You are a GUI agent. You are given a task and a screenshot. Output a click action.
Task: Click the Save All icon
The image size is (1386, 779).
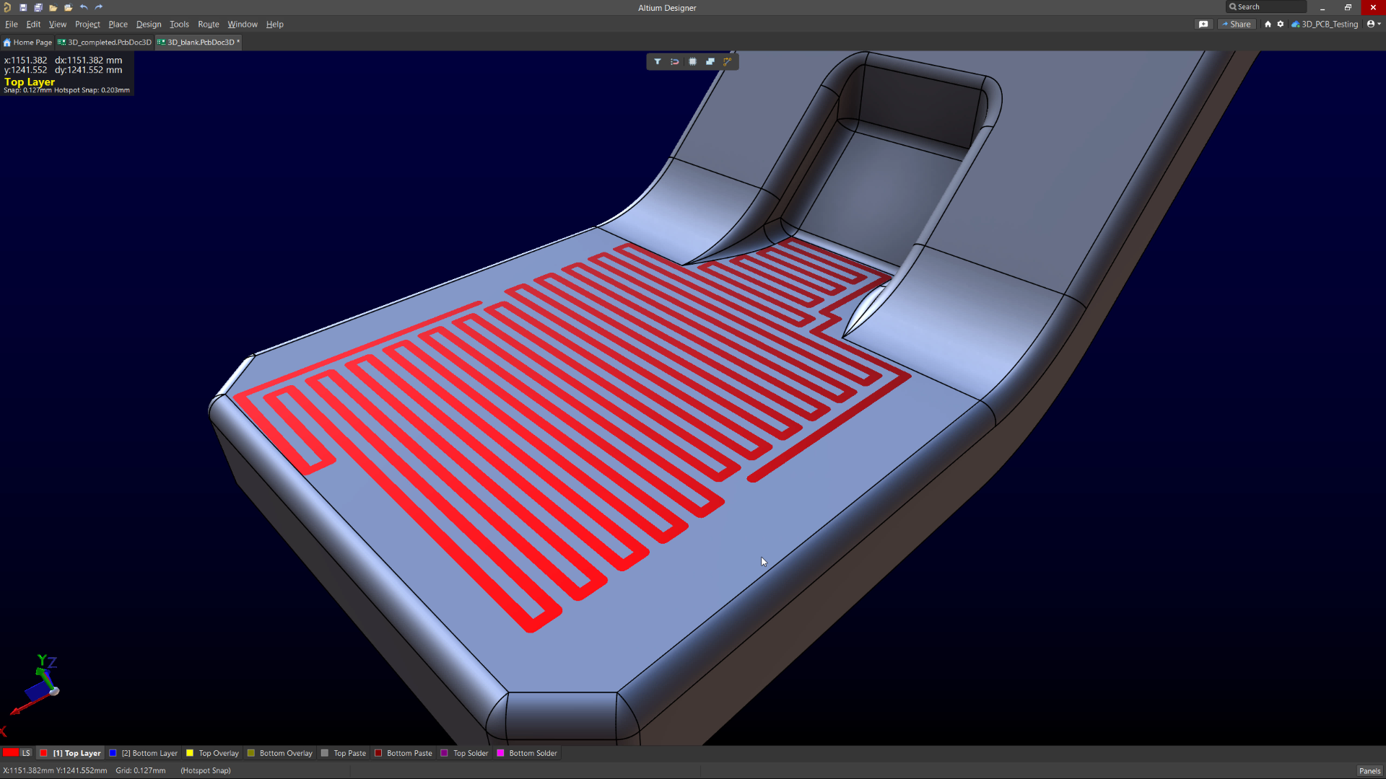tap(38, 7)
